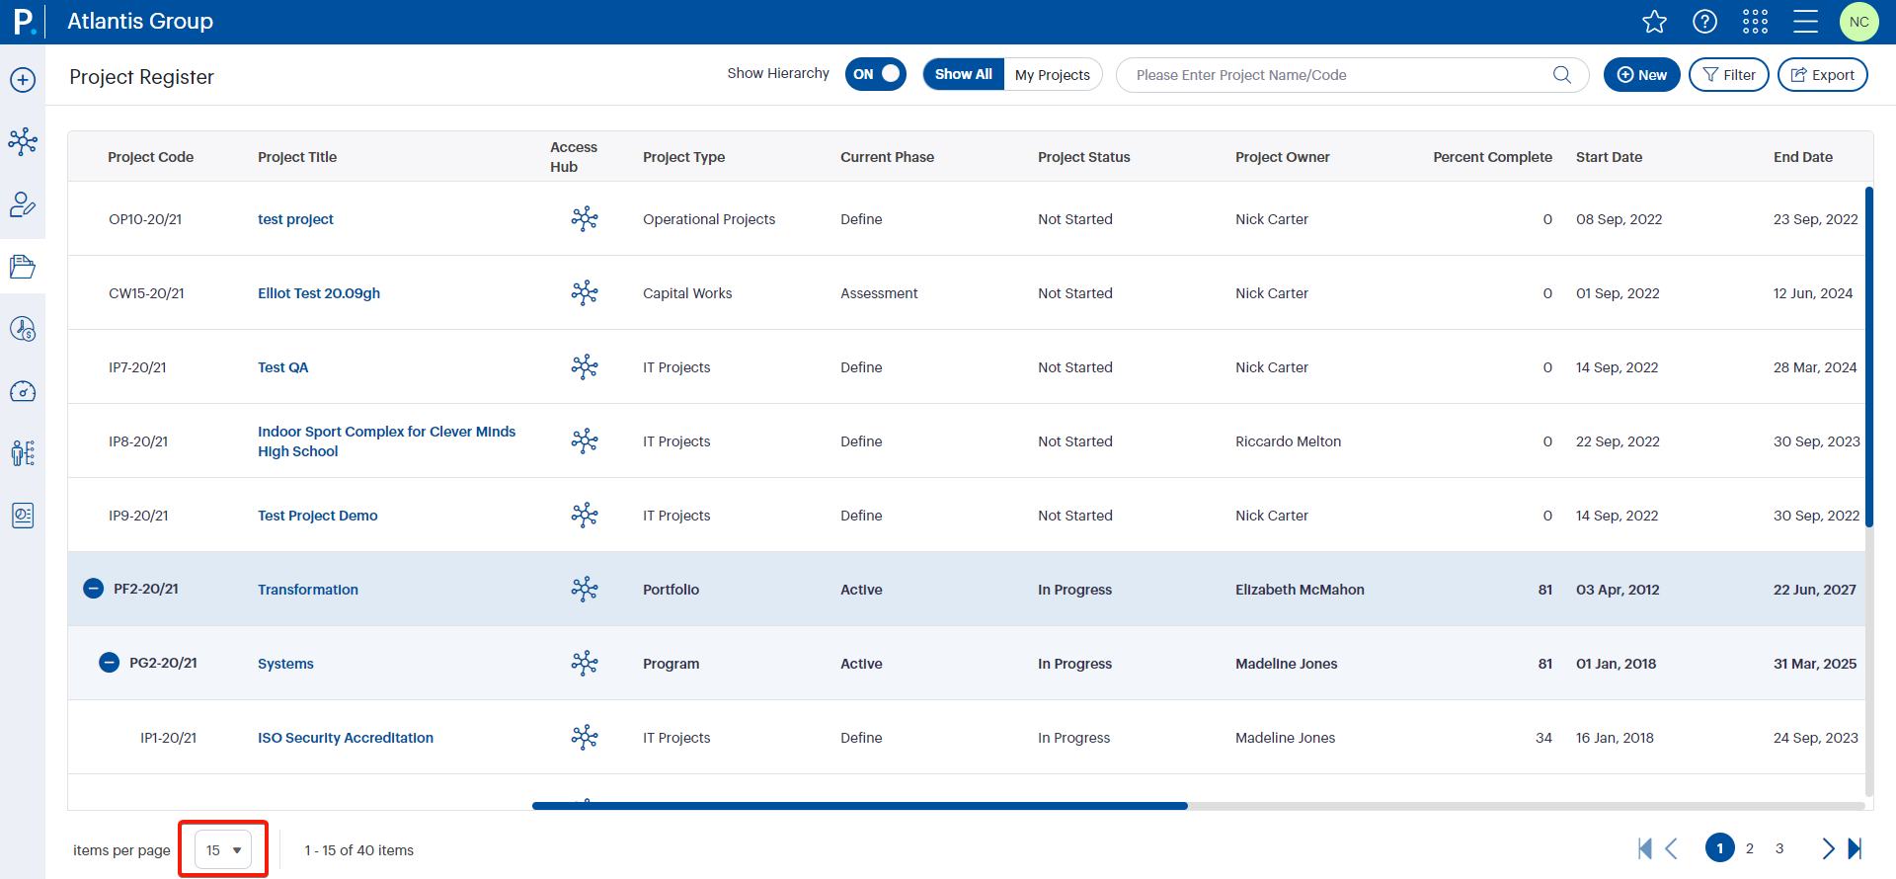Image resolution: width=1896 pixels, height=879 pixels.
Task: Click the vertical table scrollbar
Action: tap(1869, 357)
